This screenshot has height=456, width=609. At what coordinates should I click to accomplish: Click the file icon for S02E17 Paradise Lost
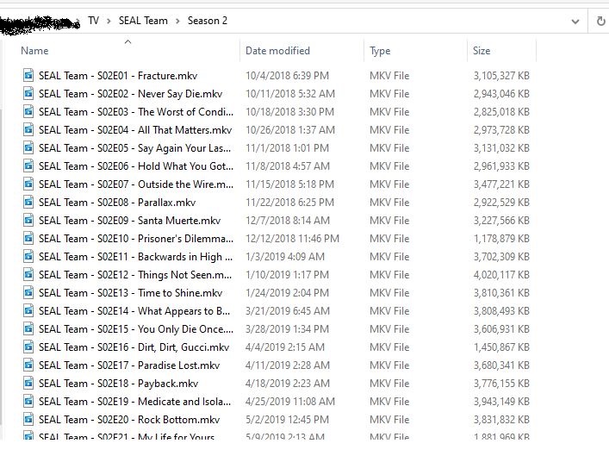click(28, 365)
